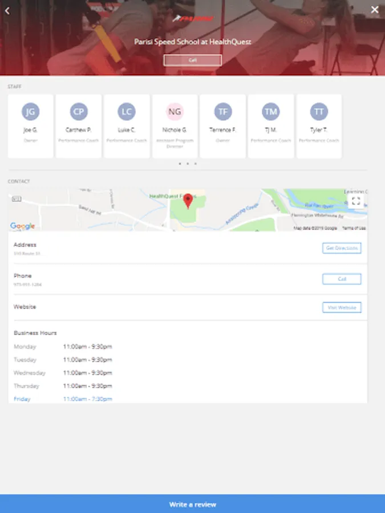
Task: Select the Friday hours 11:00am - 7:30pm
Action: [87, 399]
